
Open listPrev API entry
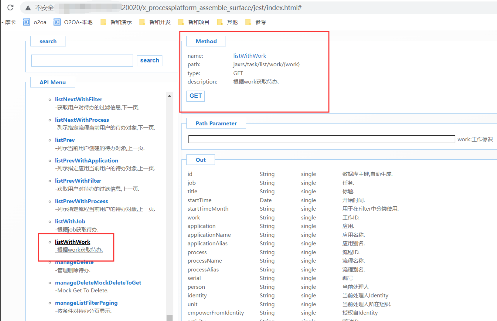[65, 140]
